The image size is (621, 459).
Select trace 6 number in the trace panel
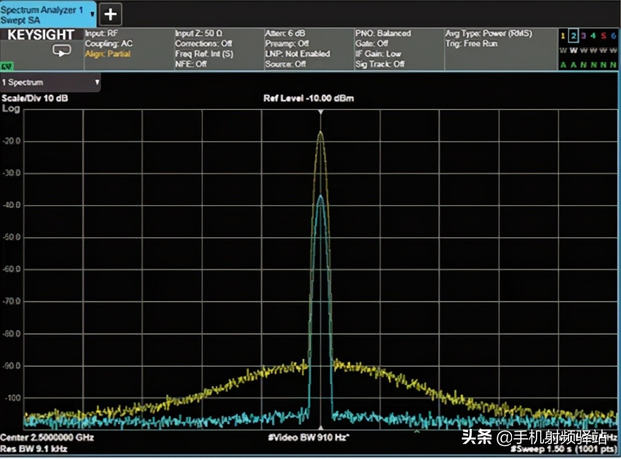[613, 36]
